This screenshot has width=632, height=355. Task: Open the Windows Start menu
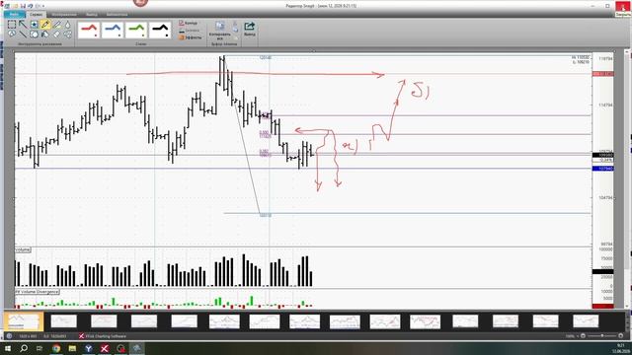(x=8, y=348)
